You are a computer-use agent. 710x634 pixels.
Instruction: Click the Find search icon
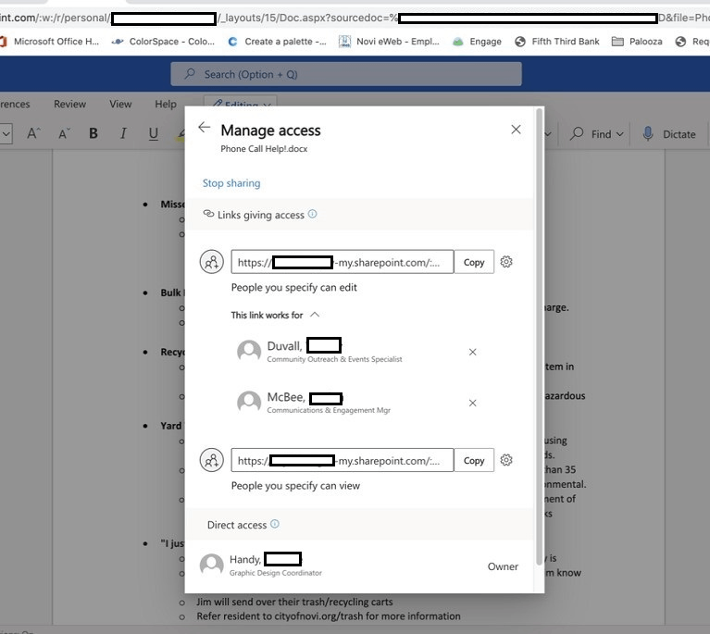tap(577, 133)
